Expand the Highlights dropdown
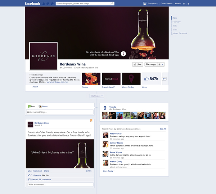 pyautogui.click(x=97, y=96)
